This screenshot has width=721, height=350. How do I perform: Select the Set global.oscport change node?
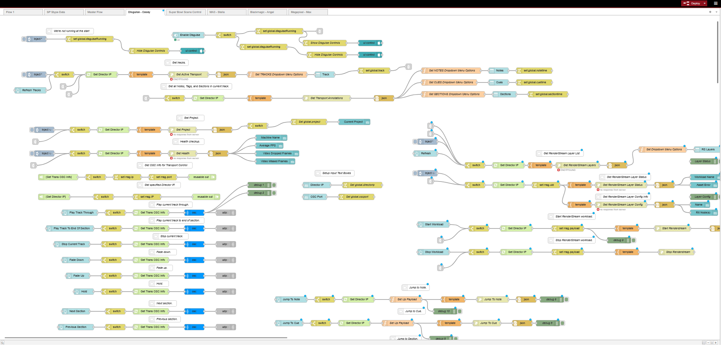tap(356, 197)
